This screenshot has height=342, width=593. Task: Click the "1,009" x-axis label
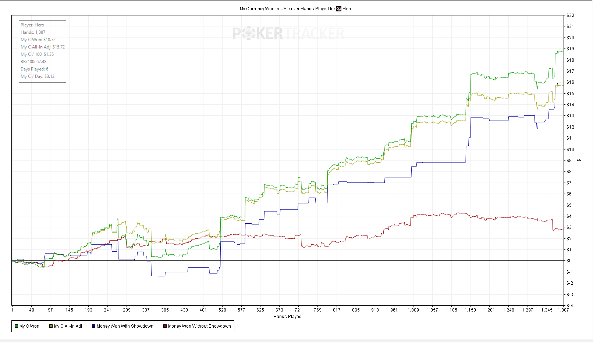pos(413,310)
